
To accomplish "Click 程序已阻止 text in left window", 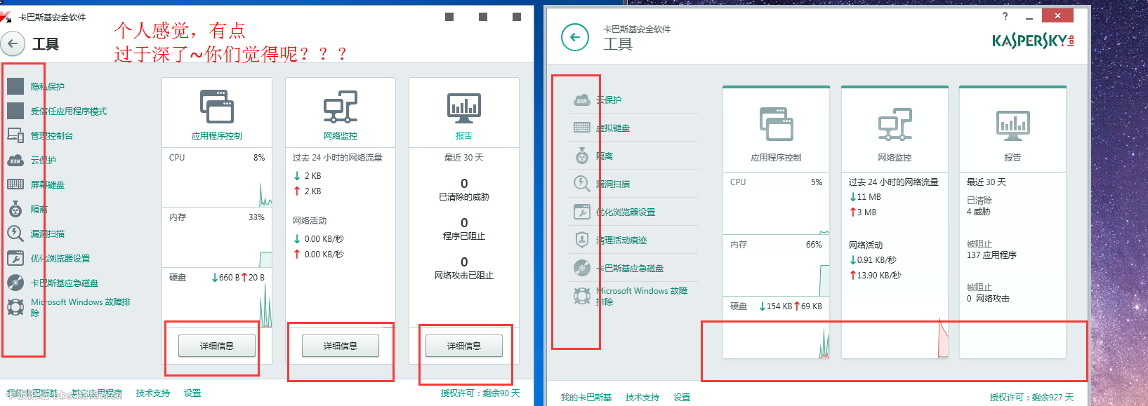I will pos(464,236).
